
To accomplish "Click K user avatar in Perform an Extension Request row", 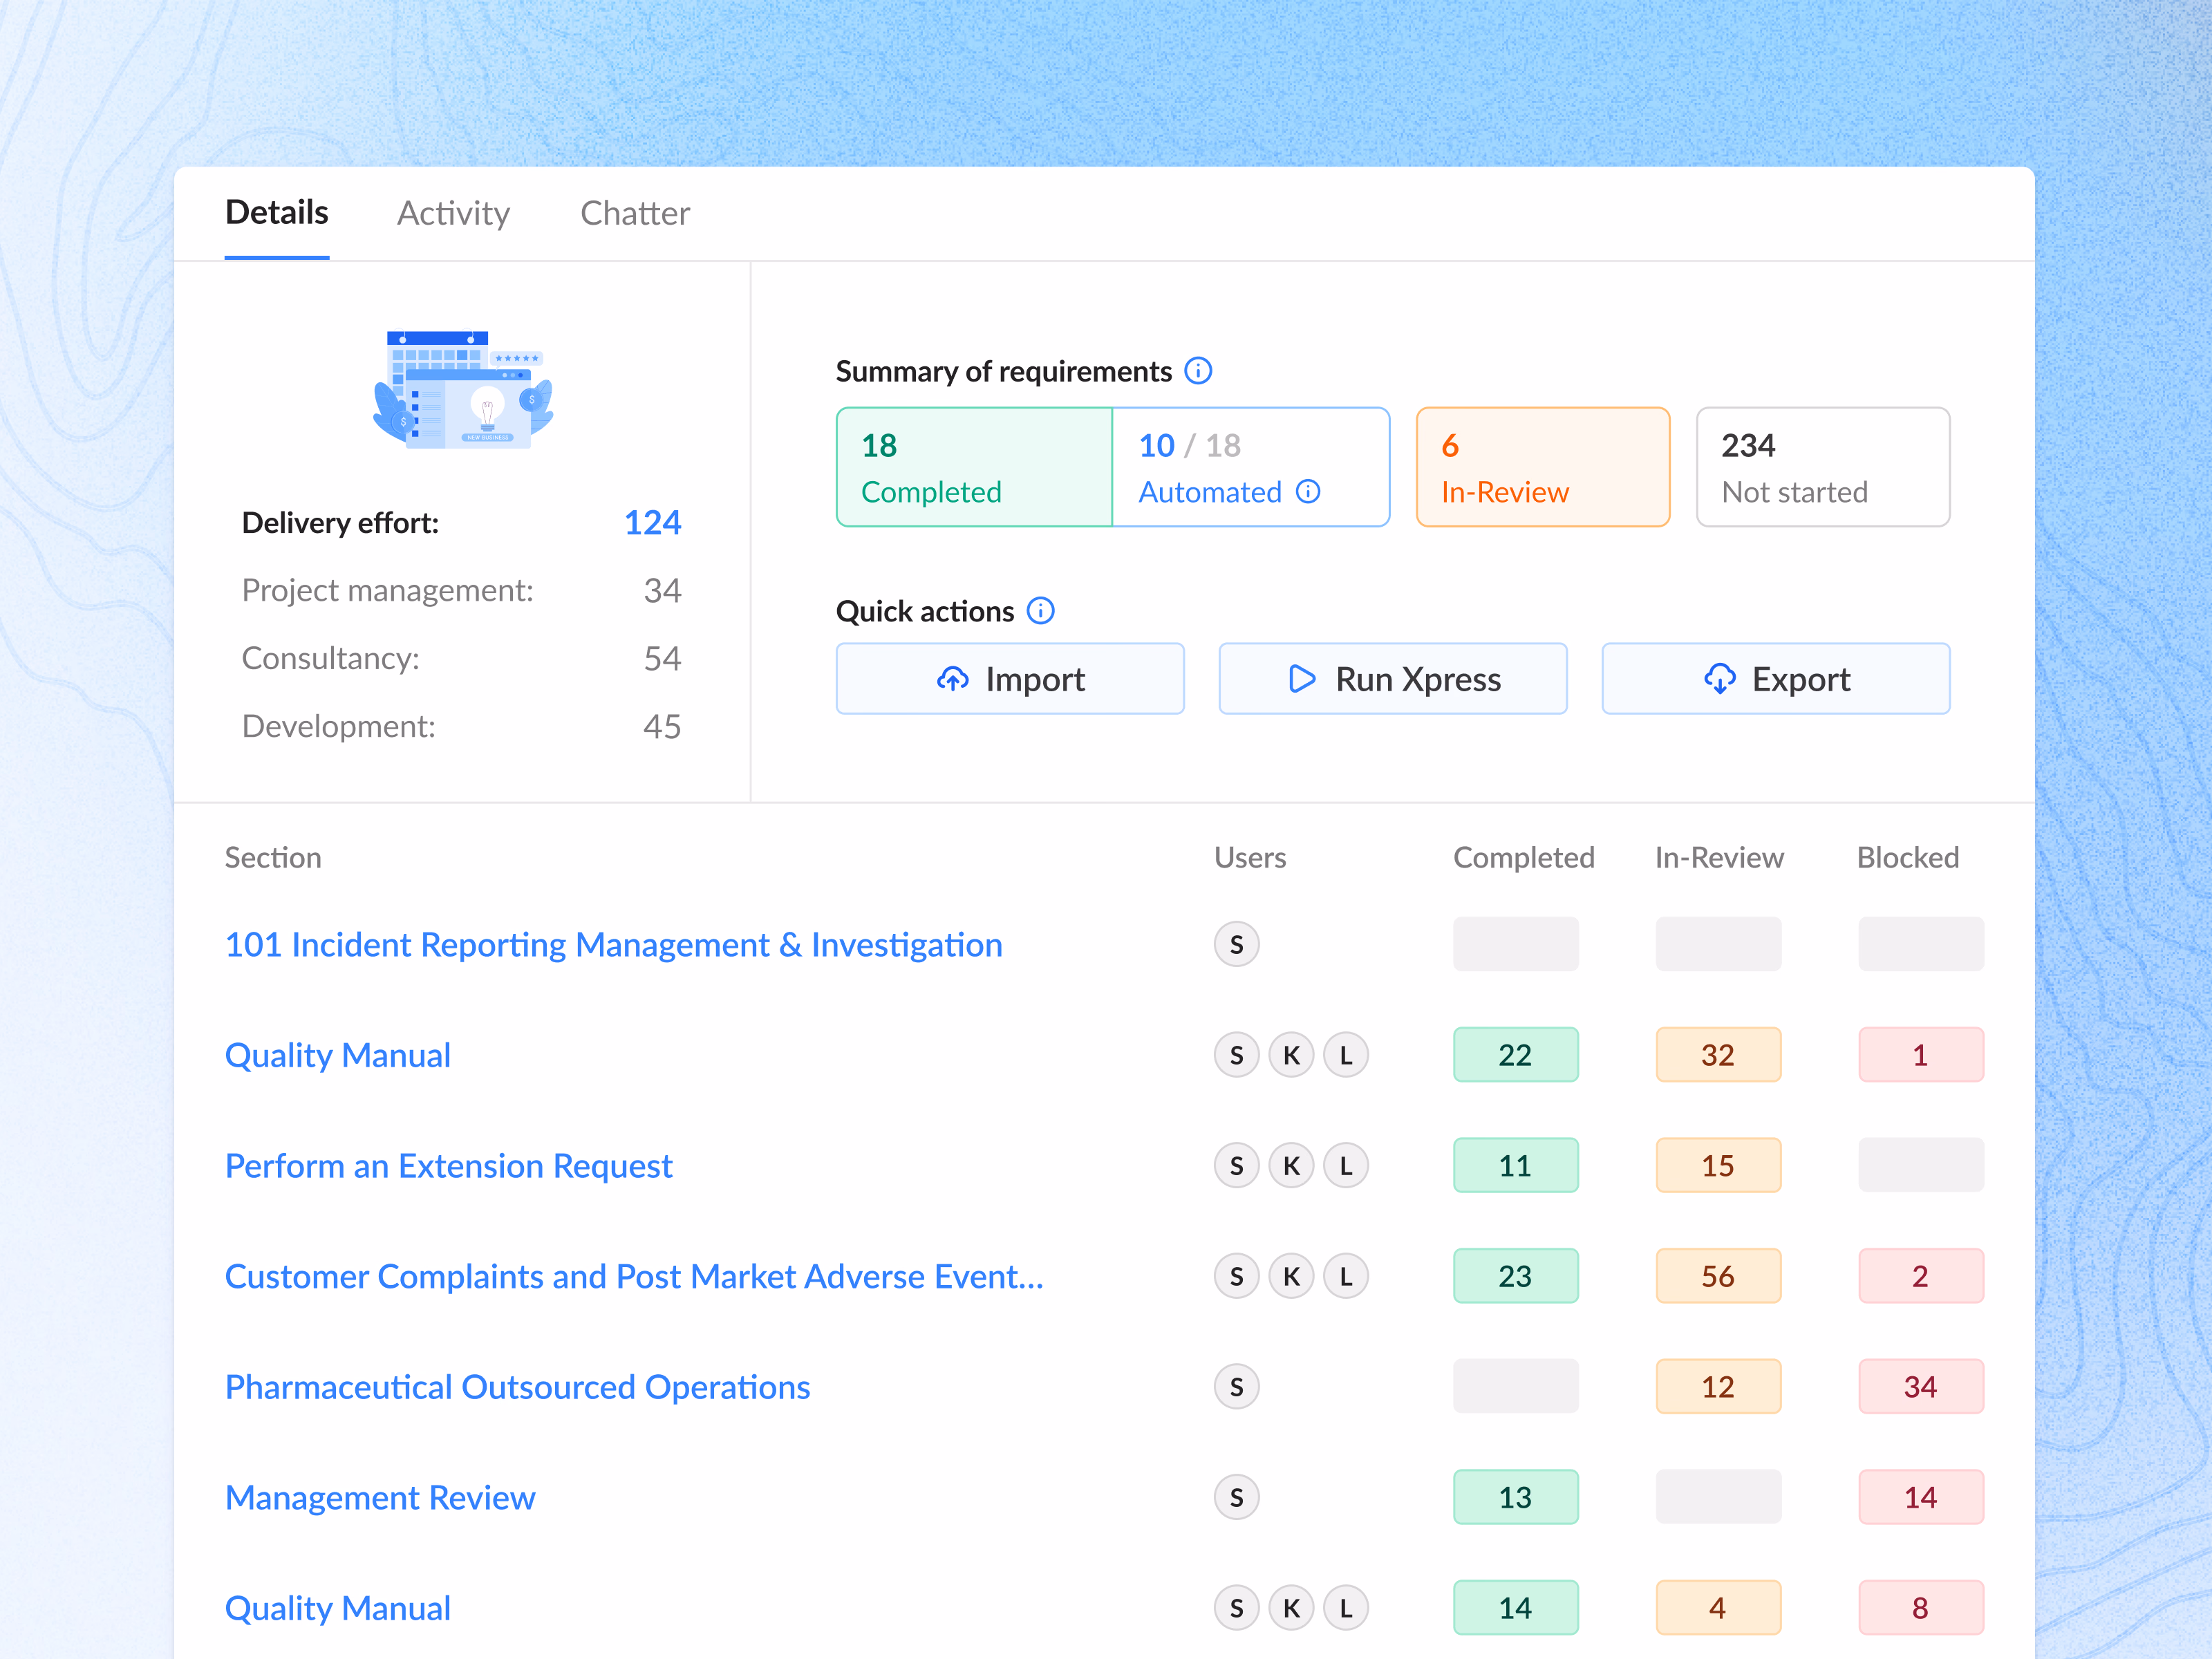I will (1291, 1165).
